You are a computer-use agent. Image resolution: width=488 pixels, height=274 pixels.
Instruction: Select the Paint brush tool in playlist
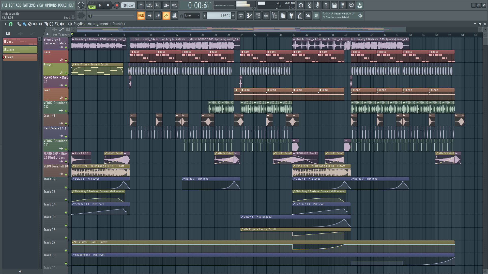point(24,24)
